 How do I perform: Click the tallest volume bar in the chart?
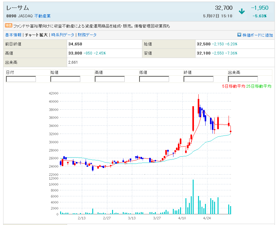(x=193, y=197)
